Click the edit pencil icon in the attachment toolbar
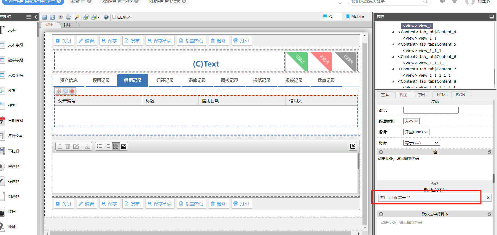The width and height of the screenshot is (497, 235). [x=76, y=146]
